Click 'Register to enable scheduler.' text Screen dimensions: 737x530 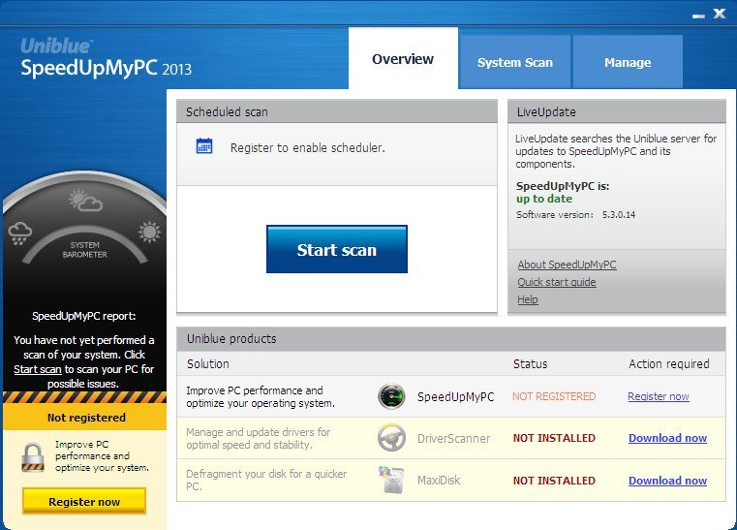pos(307,147)
